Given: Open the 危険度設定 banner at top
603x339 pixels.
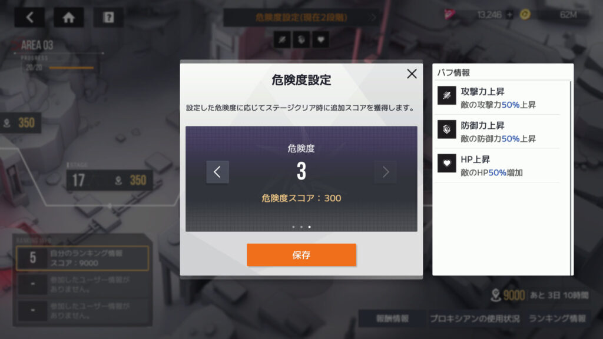Looking at the screenshot, I should 301,18.
